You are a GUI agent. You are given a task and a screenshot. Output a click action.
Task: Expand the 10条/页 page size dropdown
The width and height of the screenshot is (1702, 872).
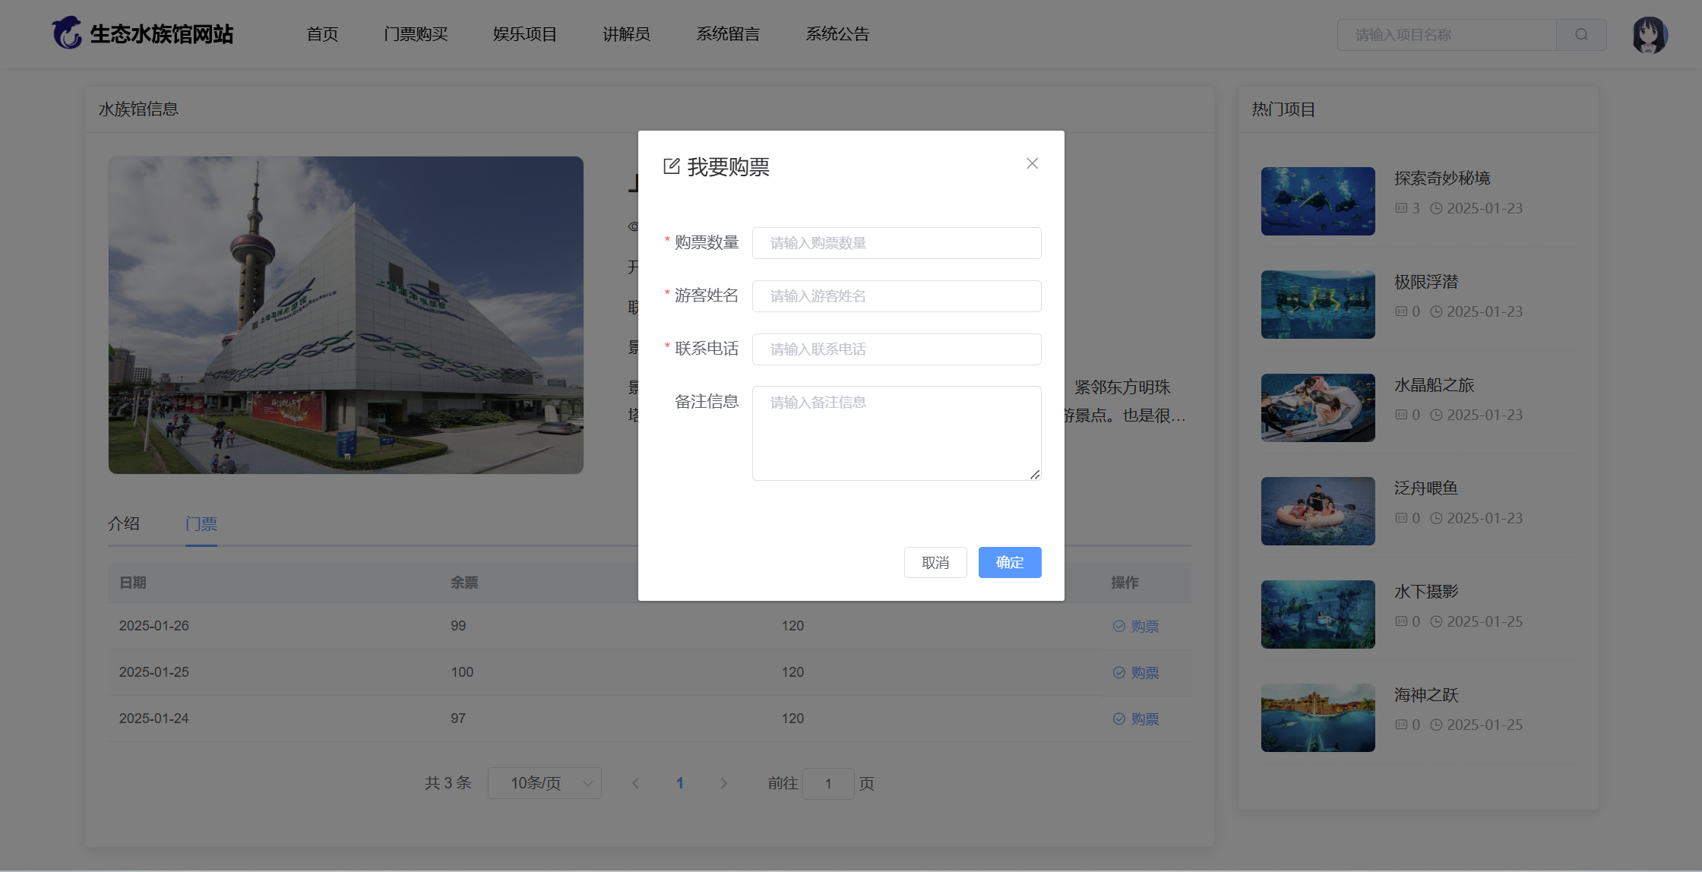[x=544, y=783]
